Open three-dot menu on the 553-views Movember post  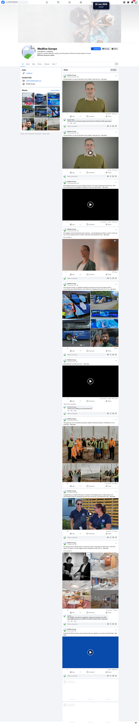116,132
